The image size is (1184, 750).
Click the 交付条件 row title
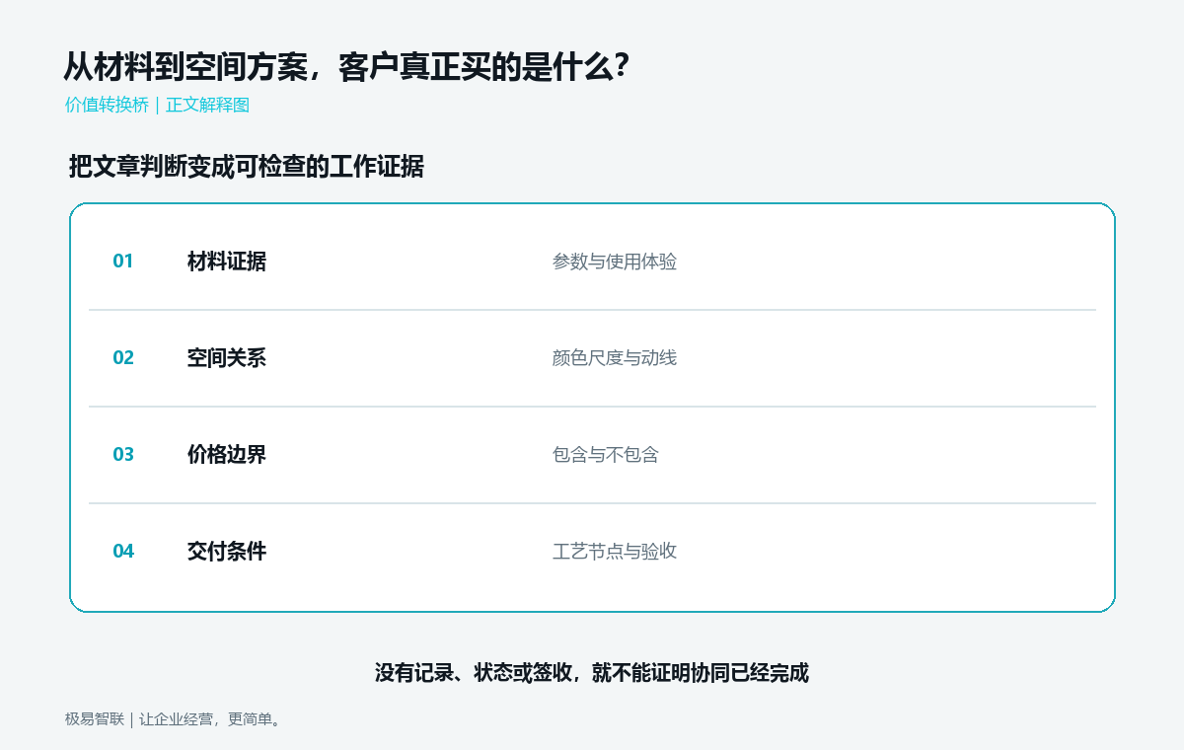(x=227, y=552)
